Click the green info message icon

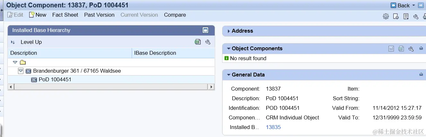[227, 58]
